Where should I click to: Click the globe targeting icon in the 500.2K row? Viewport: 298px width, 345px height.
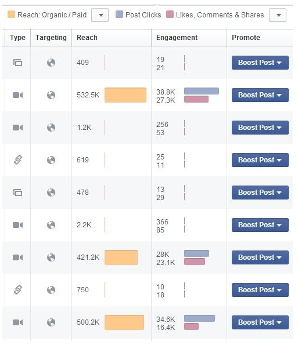(x=51, y=322)
